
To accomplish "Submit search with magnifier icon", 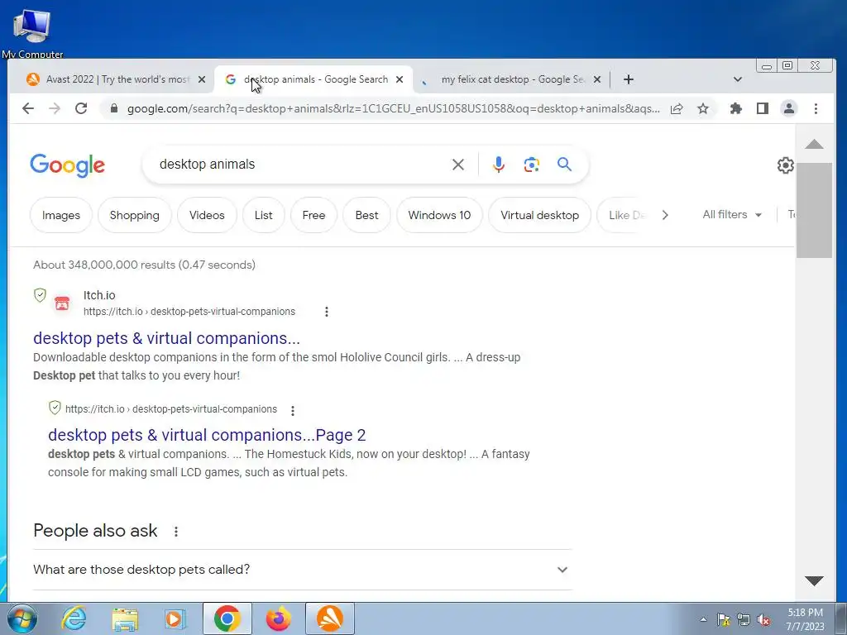I will point(564,165).
